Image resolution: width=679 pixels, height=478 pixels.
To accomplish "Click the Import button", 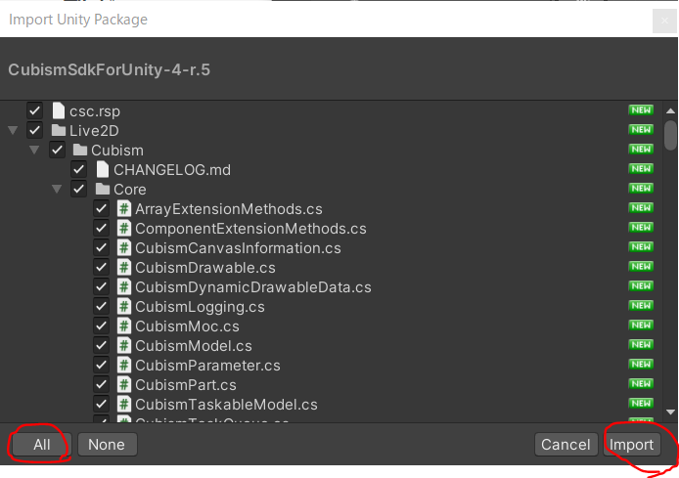I will pos(632,444).
